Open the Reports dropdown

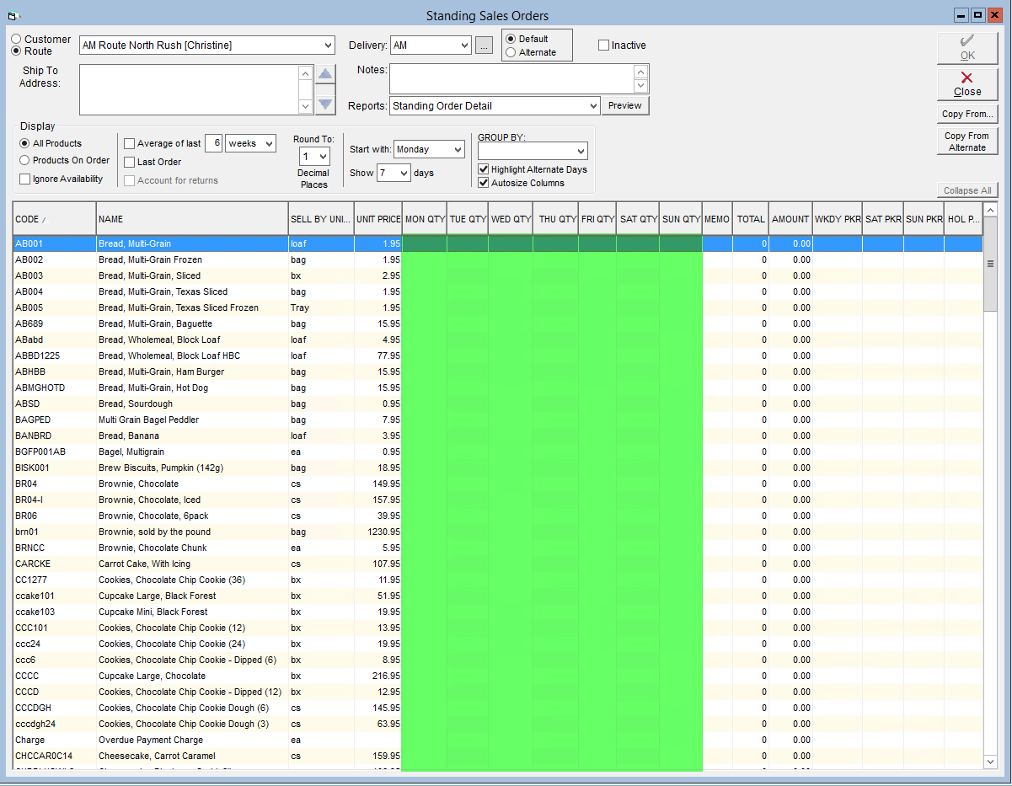pyautogui.click(x=592, y=106)
